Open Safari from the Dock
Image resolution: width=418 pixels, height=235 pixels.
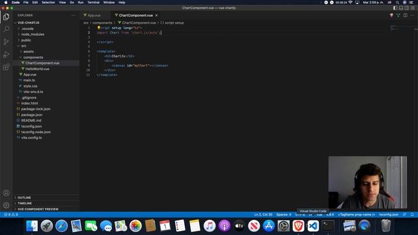pyautogui.click(x=61, y=226)
